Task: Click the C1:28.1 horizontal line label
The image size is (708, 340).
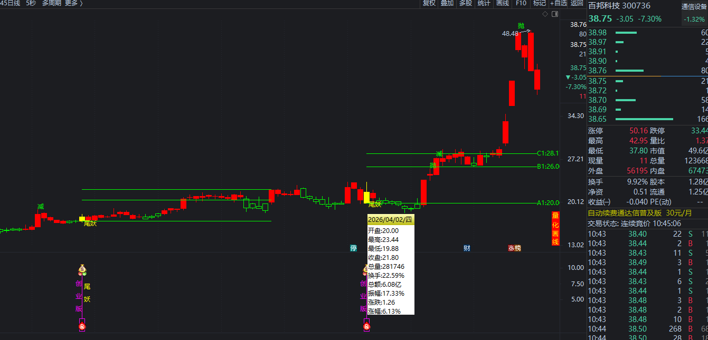Action: click(x=548, y=153)
